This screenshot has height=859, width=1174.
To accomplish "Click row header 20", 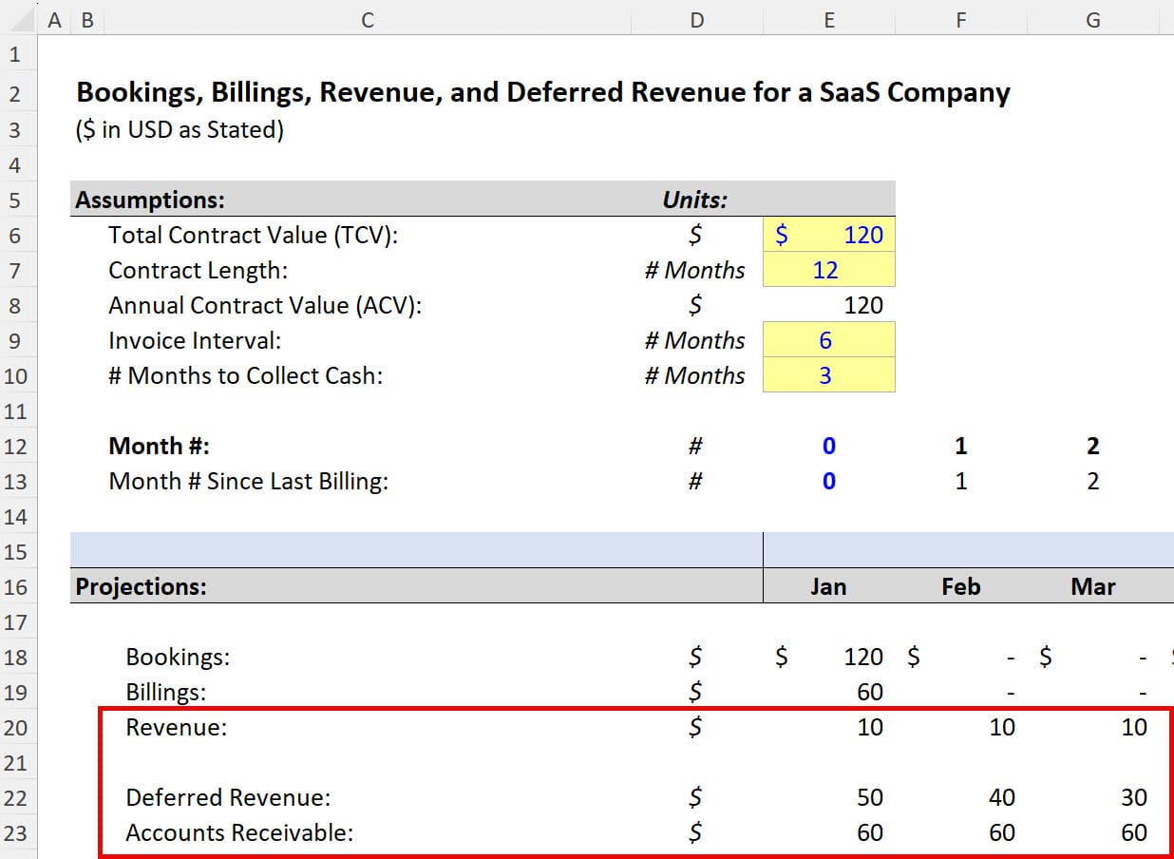I will [15, 727].
